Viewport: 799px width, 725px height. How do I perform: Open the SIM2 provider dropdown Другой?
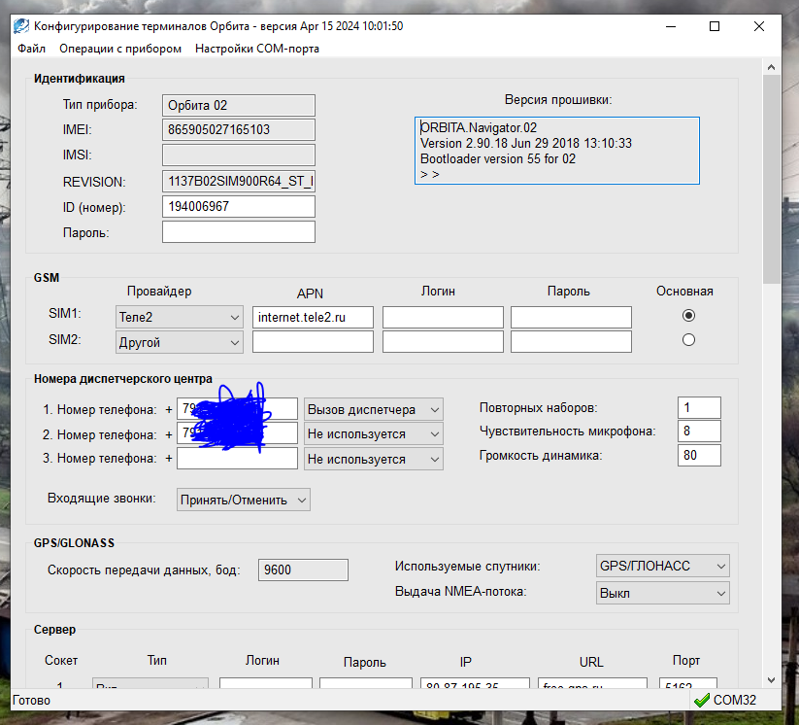coord(180,342)
